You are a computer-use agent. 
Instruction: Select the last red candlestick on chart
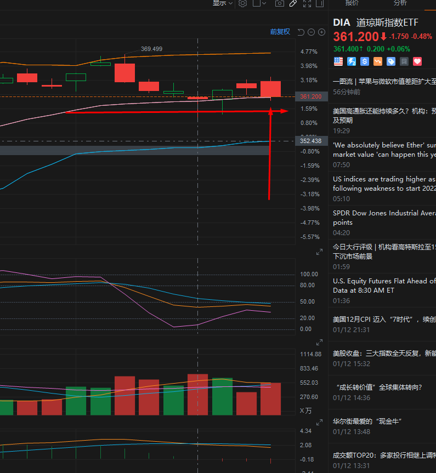(x=270, y=89)
